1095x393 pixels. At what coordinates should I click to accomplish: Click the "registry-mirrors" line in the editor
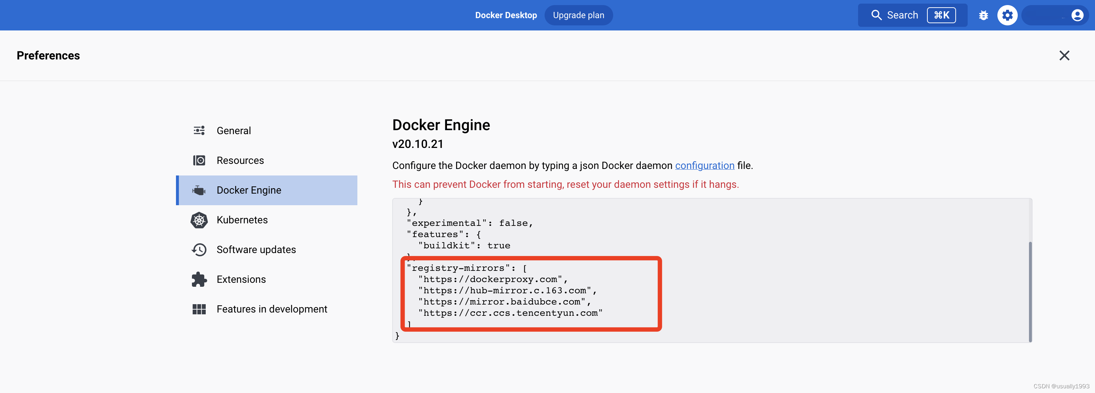point(467,268)
